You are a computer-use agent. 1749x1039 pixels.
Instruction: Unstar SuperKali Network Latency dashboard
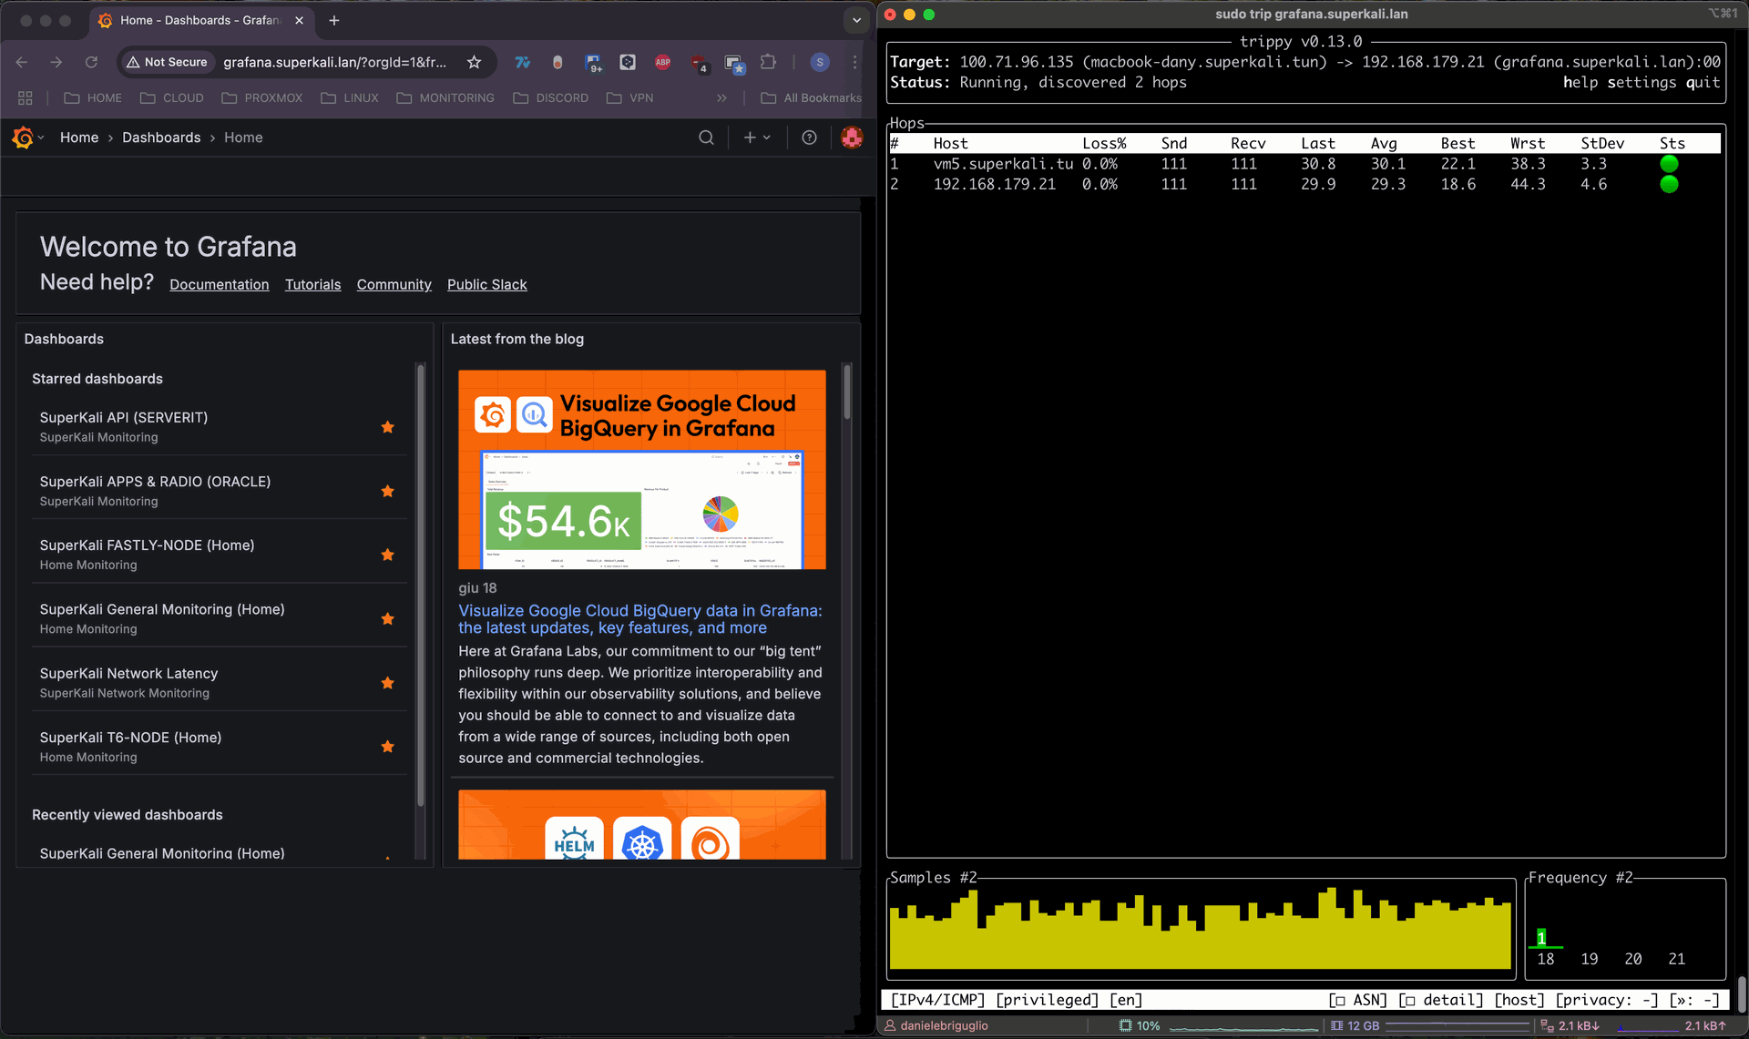(387, 682)
